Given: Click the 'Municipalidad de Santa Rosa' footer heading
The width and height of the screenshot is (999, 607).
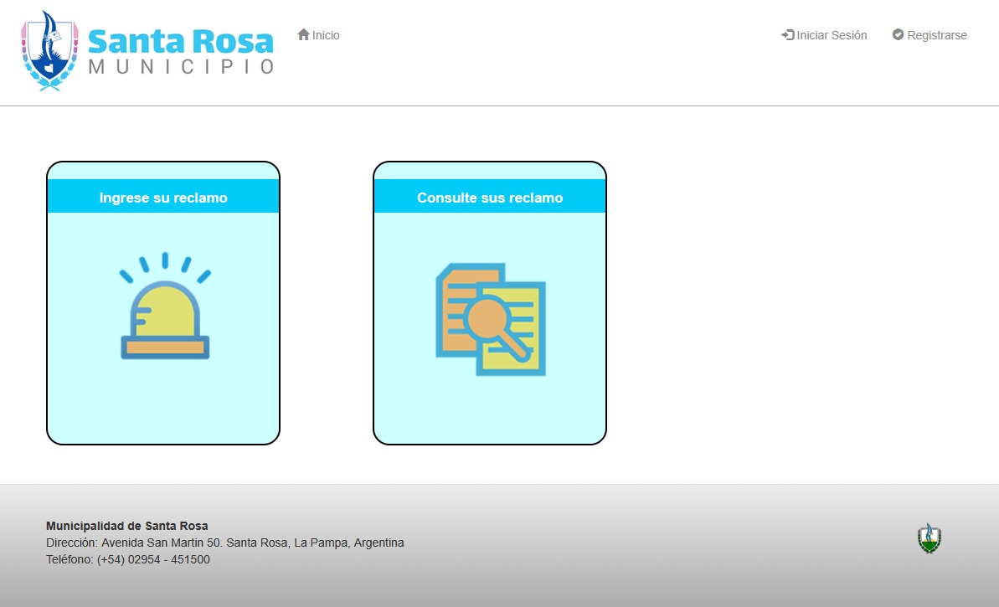Looking at the screenshot, I should point(126,526).
